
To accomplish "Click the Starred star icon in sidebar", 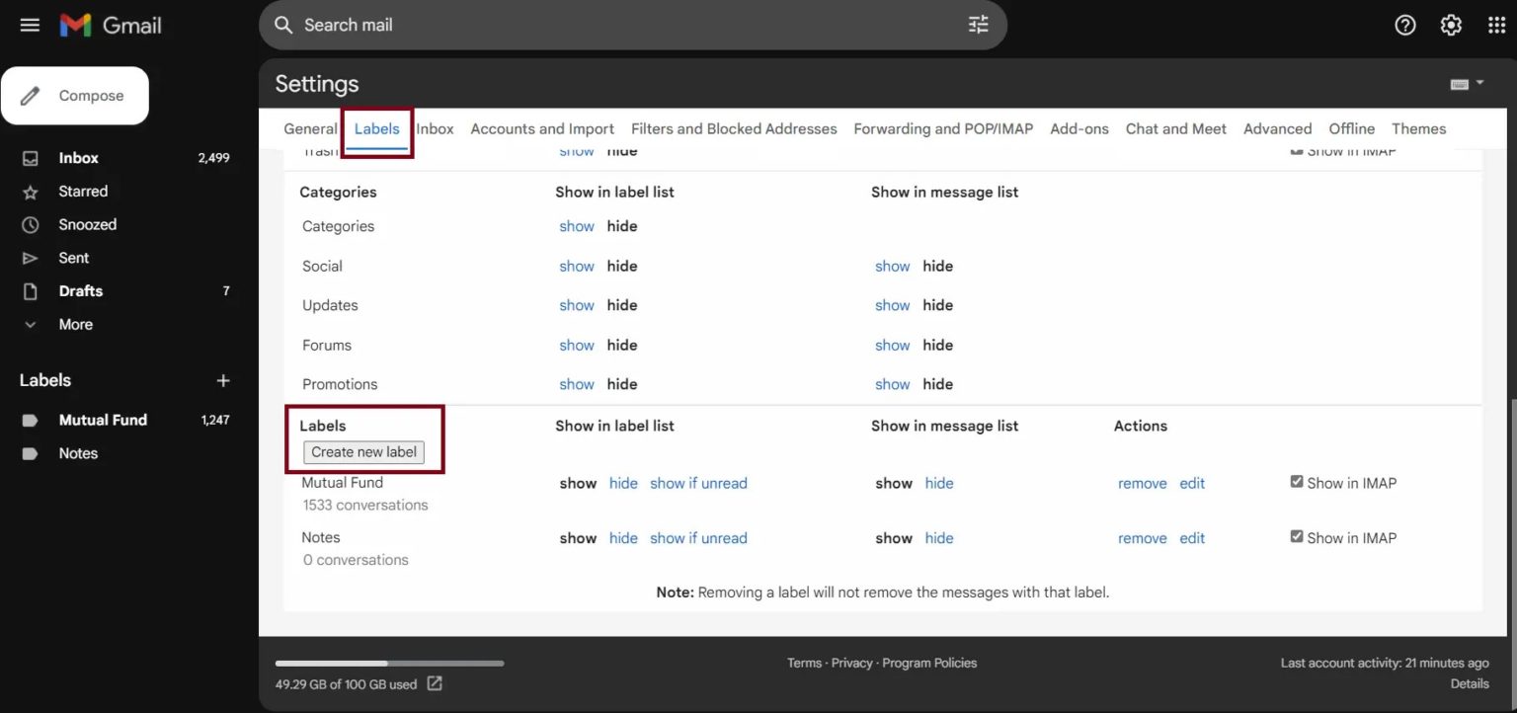I will click(30, 192).
